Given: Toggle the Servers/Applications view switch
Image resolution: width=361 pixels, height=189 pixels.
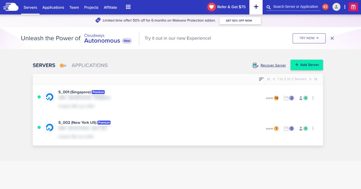Looking at the screenshot, I should tap(63, 65).
